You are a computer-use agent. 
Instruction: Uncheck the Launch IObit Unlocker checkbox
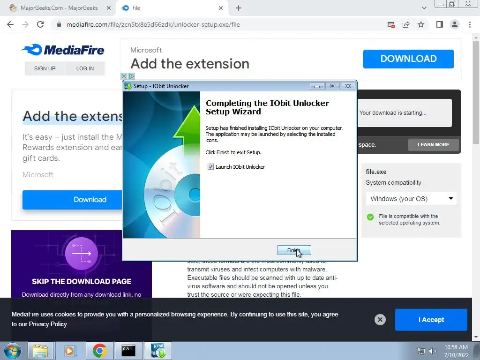[x=210, y=167]
